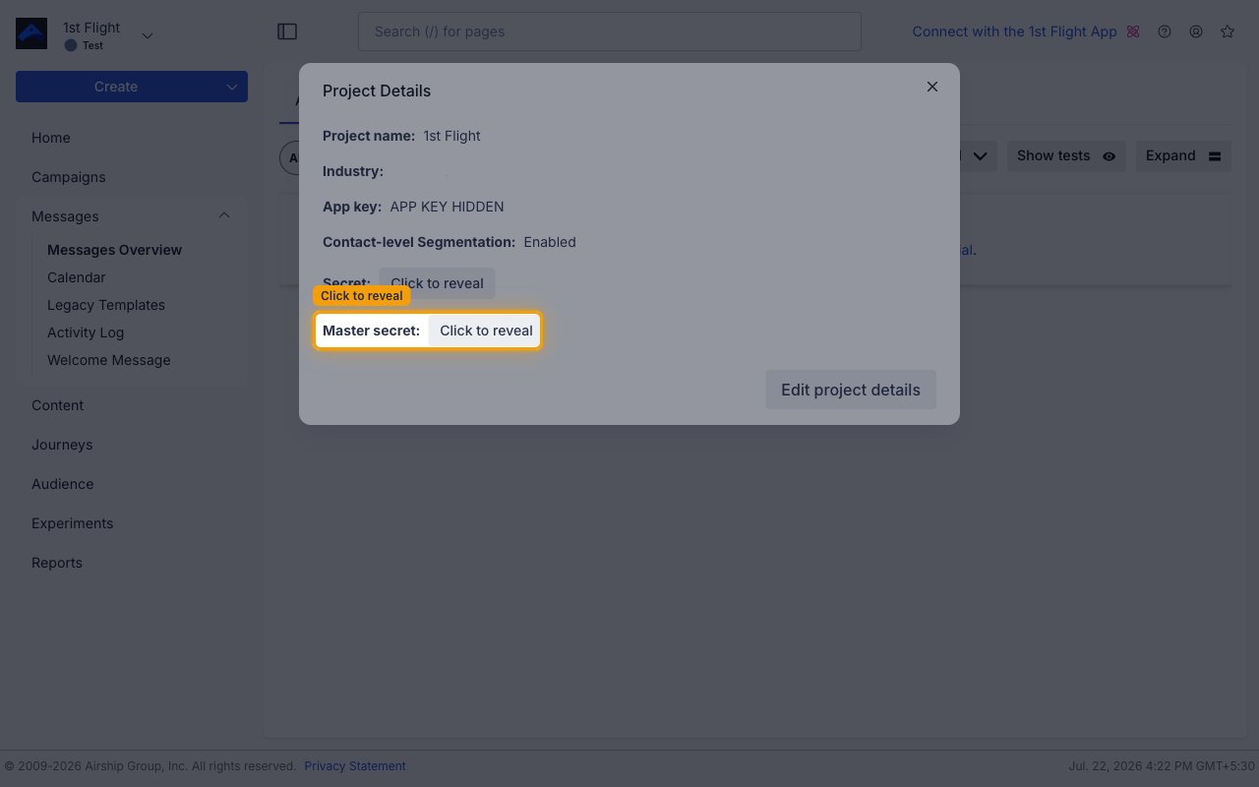1259x787 pixels.
Task: Reveal the Secret value
Action: pyautogui.click(x=437, y=283)
